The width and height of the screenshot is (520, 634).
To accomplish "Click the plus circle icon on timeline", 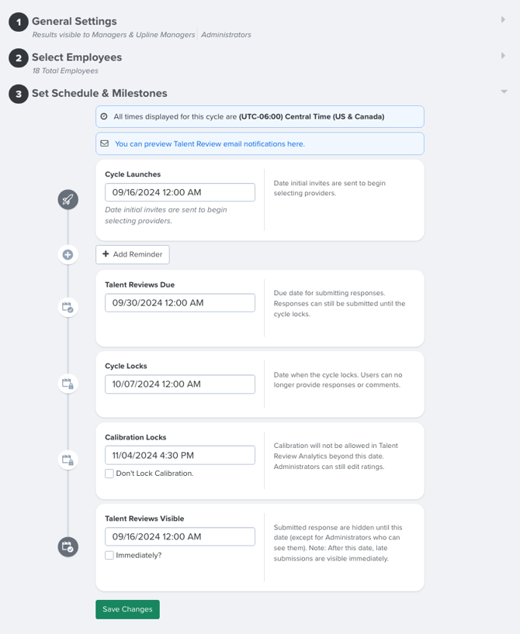I will [x=68, y=255].
